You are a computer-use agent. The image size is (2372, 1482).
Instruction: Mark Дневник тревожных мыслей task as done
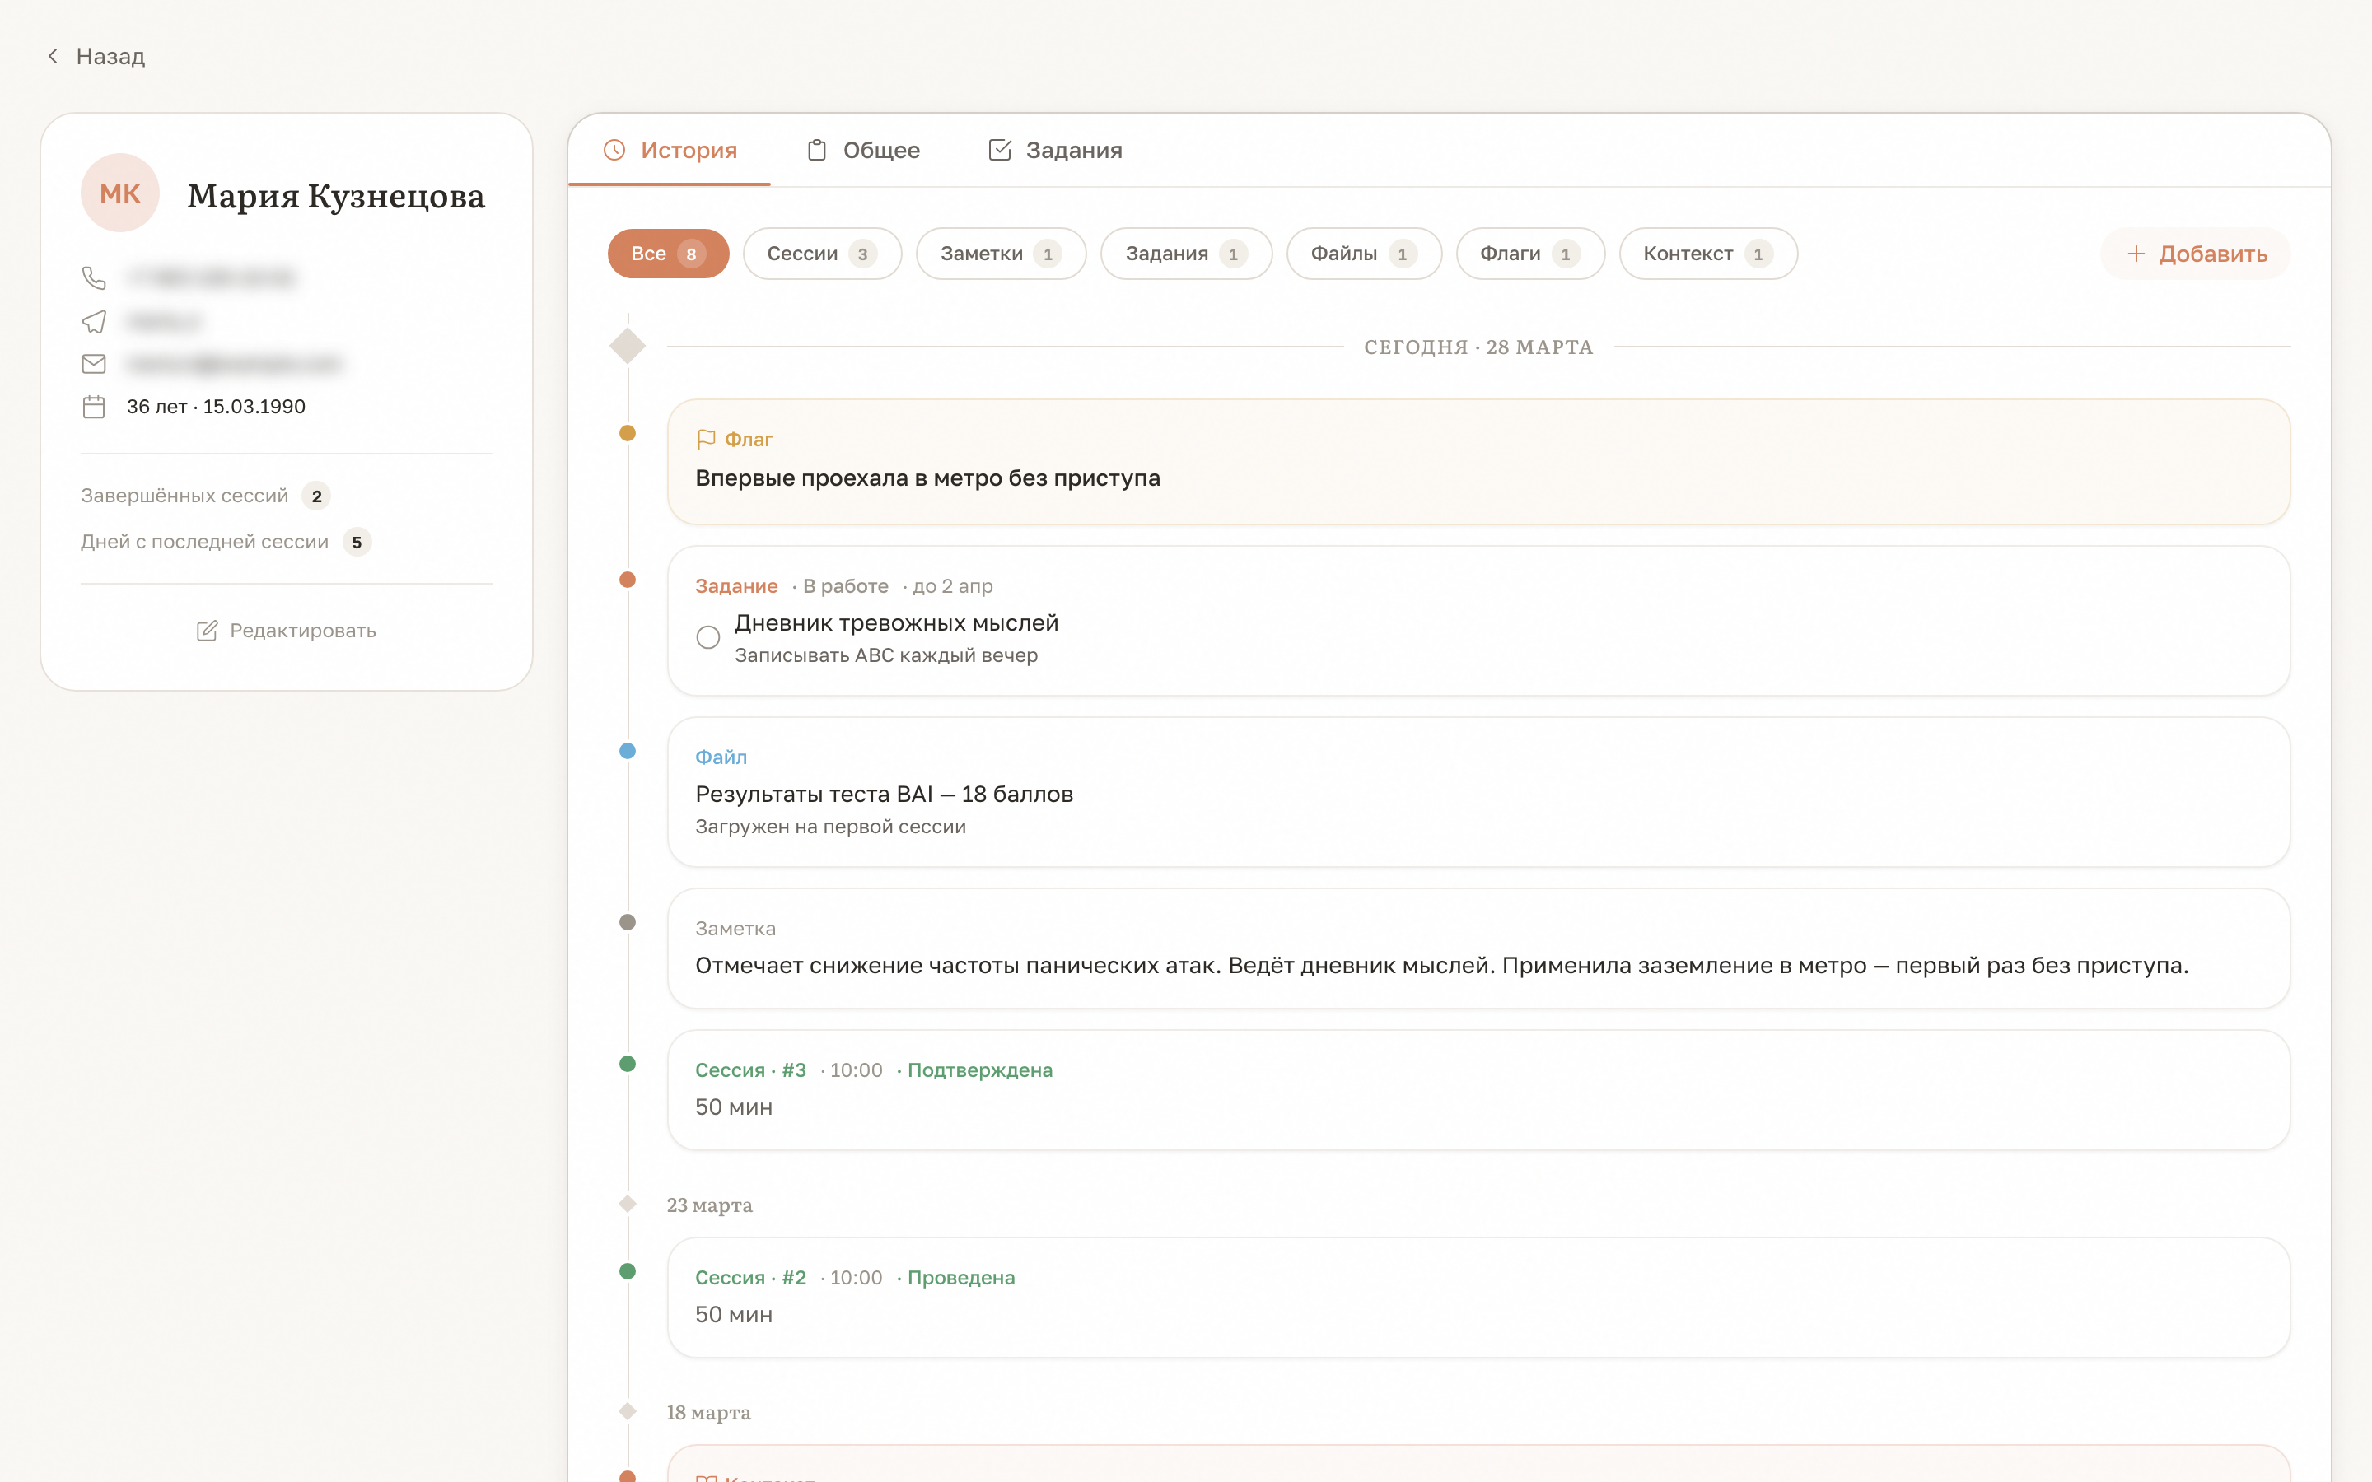click(707, 637)
